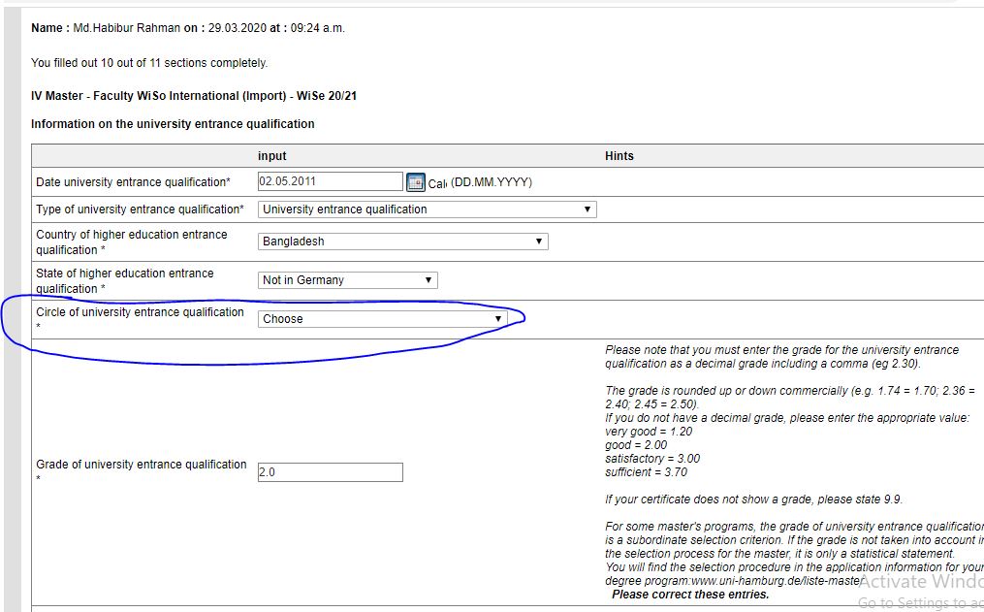Click the 'input' column header
This screenshot has height=612, width=984.
coord(271,156)
